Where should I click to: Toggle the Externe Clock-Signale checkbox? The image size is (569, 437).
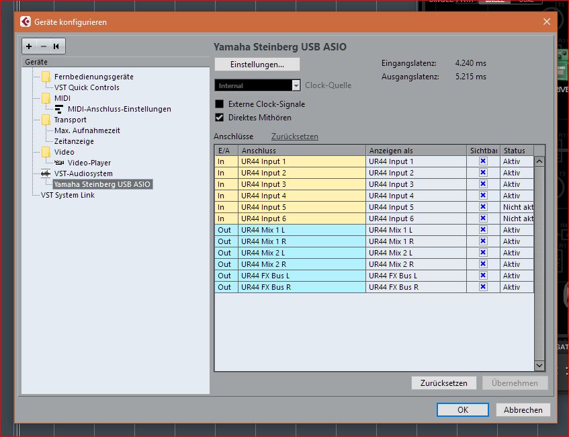coord(219,104)
